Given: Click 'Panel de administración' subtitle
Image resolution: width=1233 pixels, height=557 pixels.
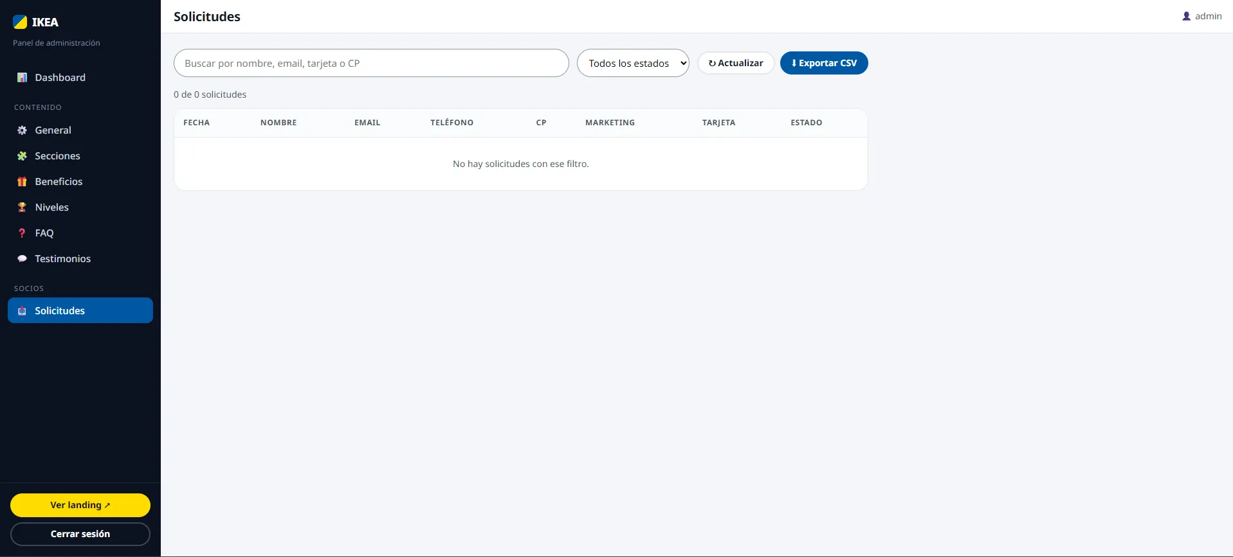Looking at the screenshot, I should click(57, 43).
